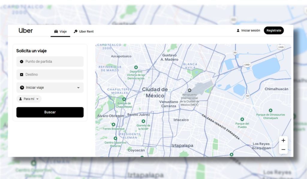Viewport: 307px width, 179px height.
Task: Click the 136D highway shield
Action: pyautogui.click(x=247, y=65)
